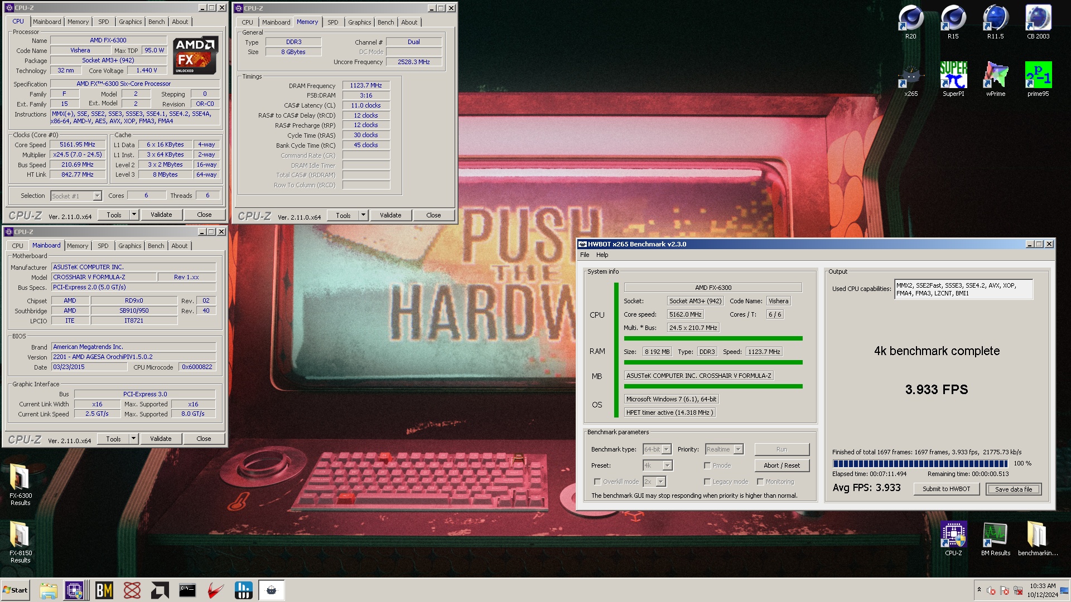Expand Tools arrow in CPU tab window
Image resolution: width=1071 pixels, height=602 pixels.
[x=134, y=215]
